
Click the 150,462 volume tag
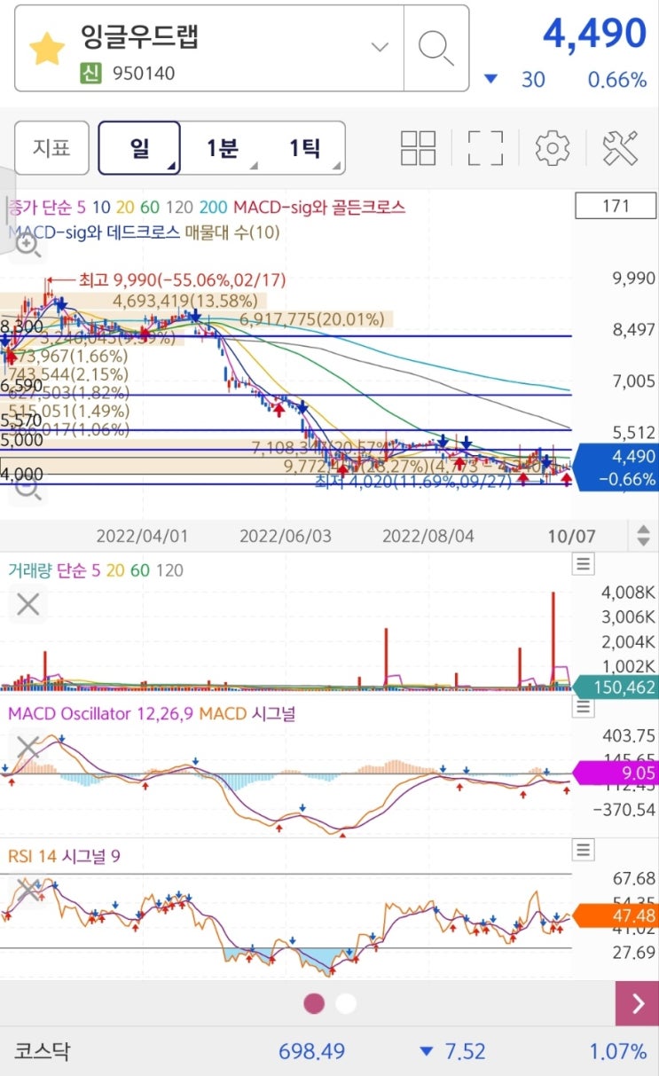[x=616, y=687]
